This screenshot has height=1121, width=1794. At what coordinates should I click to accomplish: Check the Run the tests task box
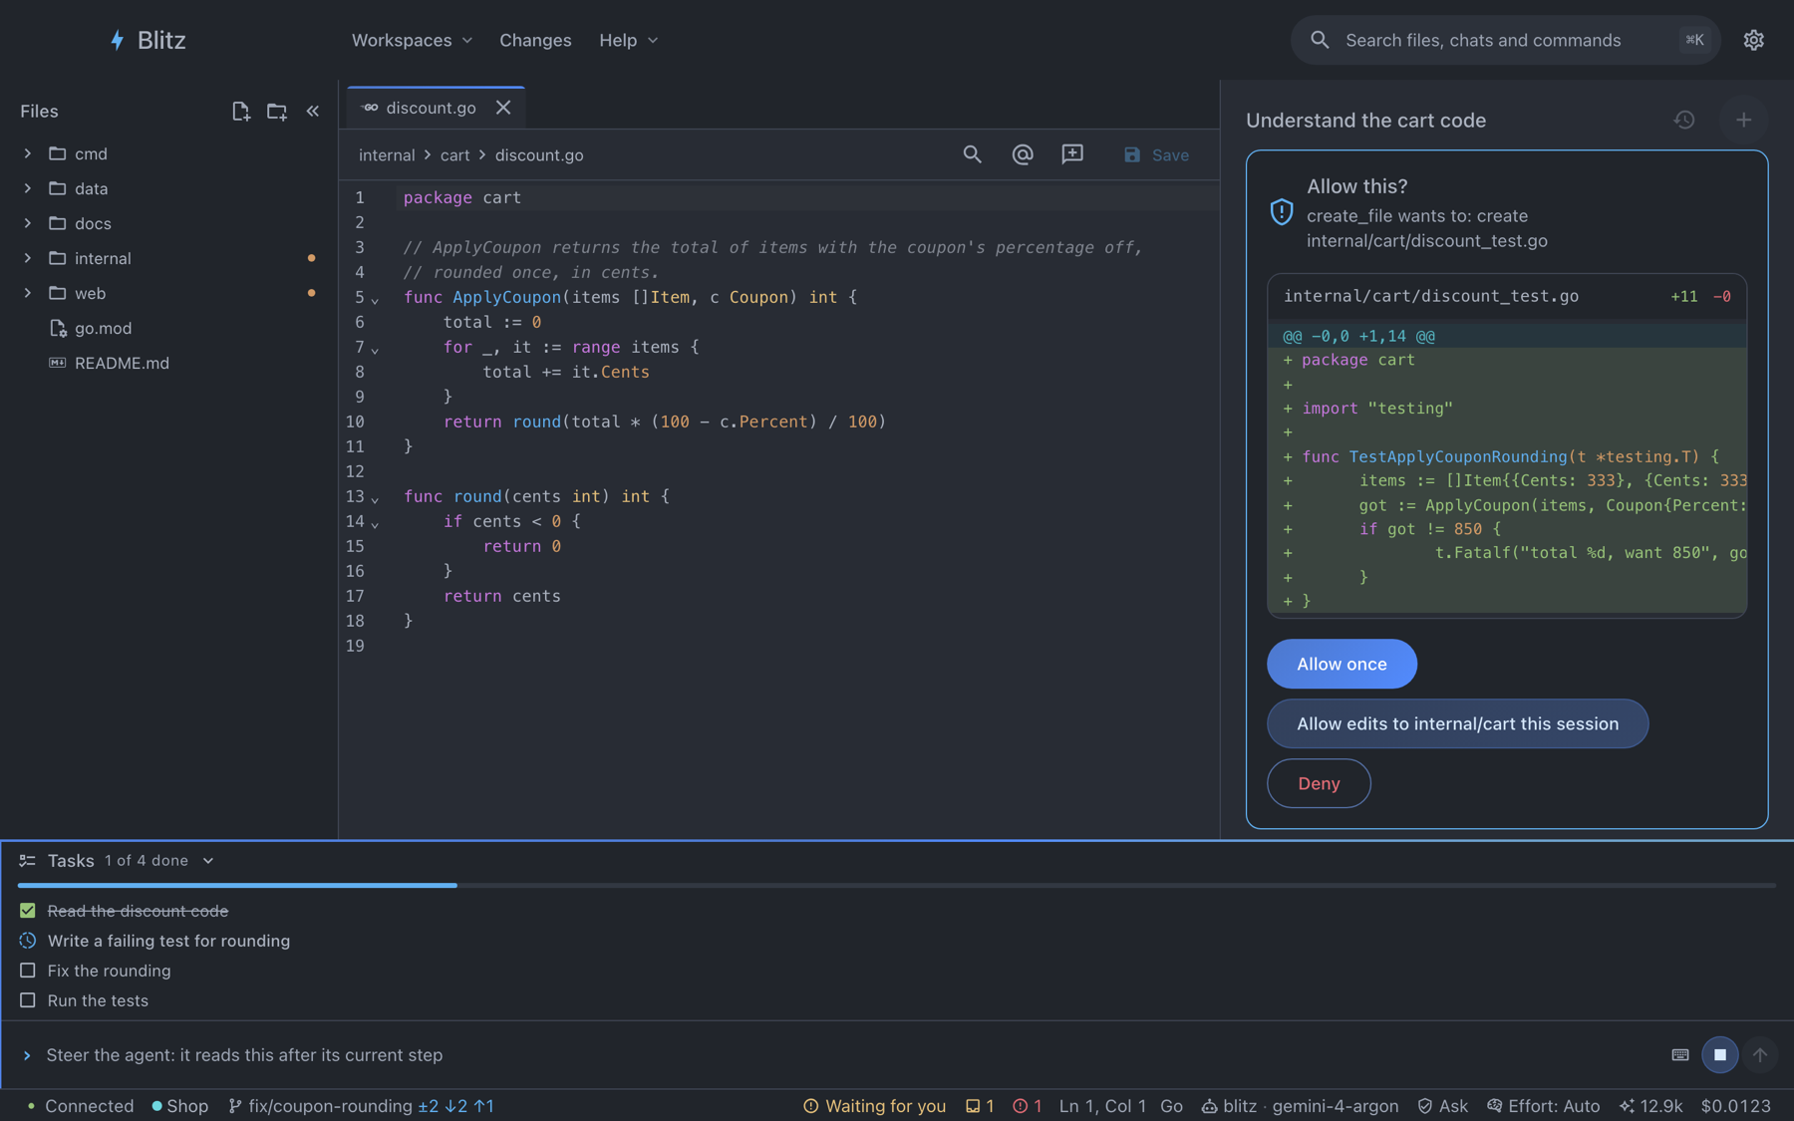[x=28, y=1000]
